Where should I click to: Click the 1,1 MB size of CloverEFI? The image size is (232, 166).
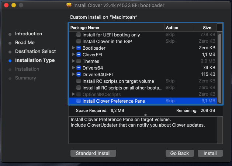pos(209,54)
